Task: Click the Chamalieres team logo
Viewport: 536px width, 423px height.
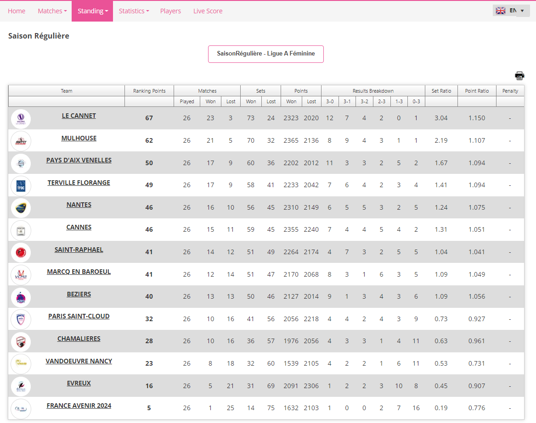Action: pyautogui.click(x=21, y=342)
